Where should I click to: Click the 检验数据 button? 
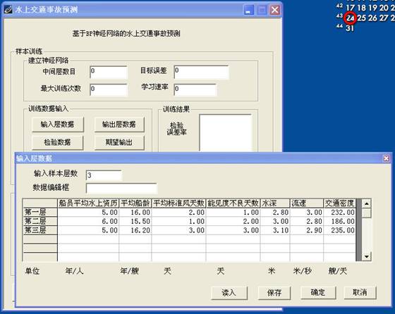tap(58, 142)
